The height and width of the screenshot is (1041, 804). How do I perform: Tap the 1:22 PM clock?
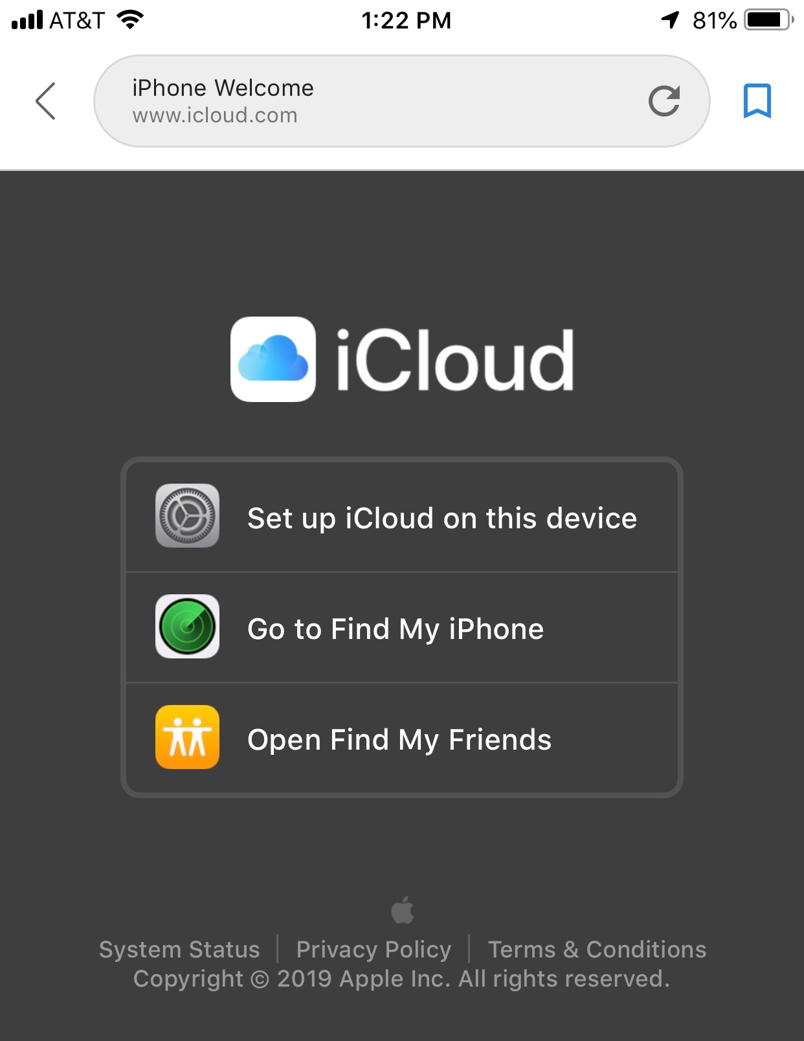pyautogui.click(x=406, y=20)
